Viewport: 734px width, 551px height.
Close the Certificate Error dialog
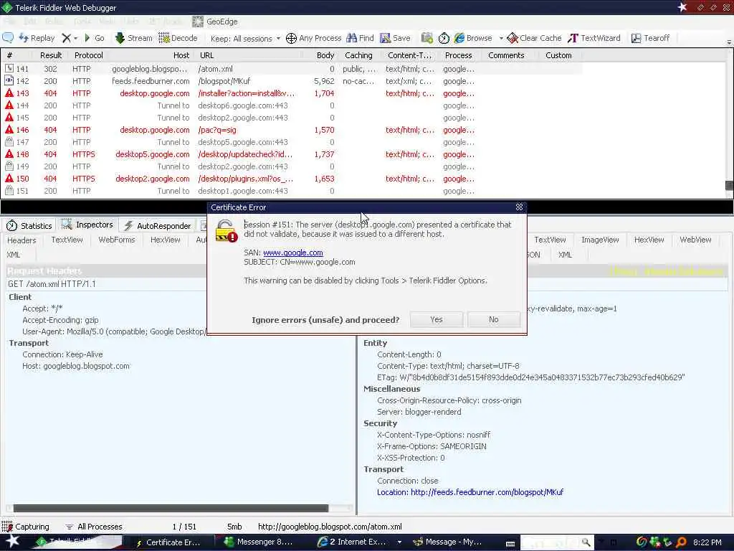click(519, 207)
